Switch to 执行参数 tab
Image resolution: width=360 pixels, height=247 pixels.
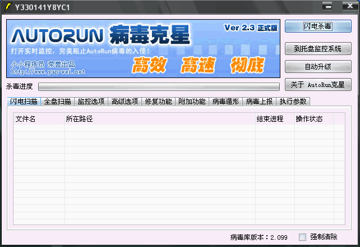point(293,102)
